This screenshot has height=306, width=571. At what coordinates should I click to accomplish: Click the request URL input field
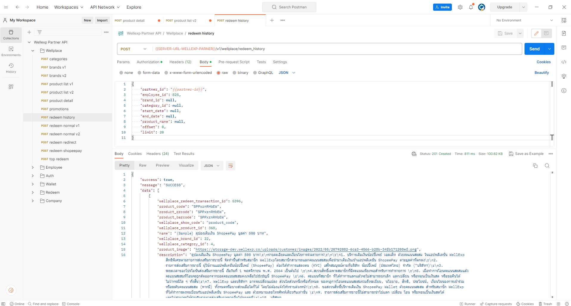point(337,49)
